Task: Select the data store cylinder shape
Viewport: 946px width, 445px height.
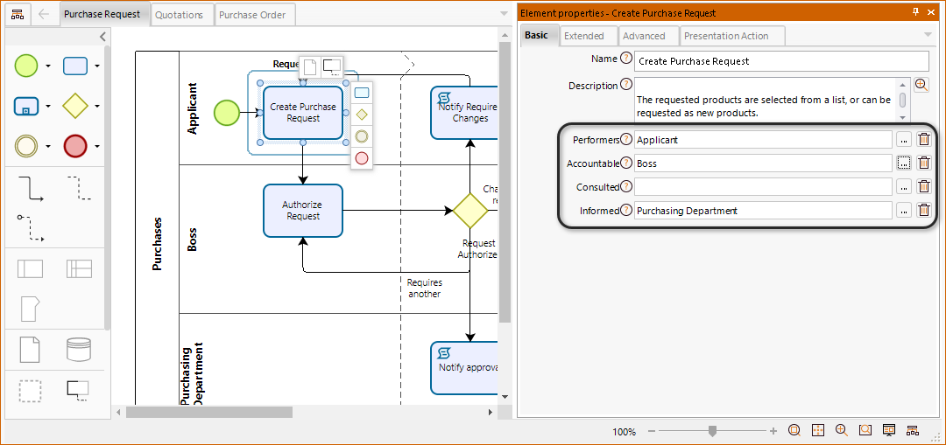Action: pos(79,350)
